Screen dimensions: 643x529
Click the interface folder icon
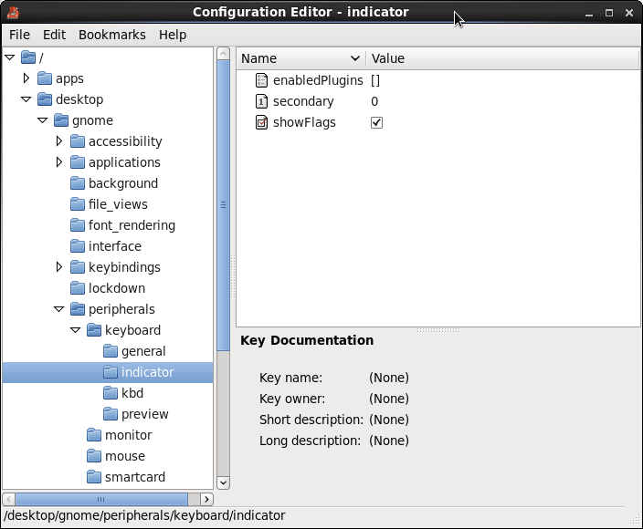pos(78,246)
